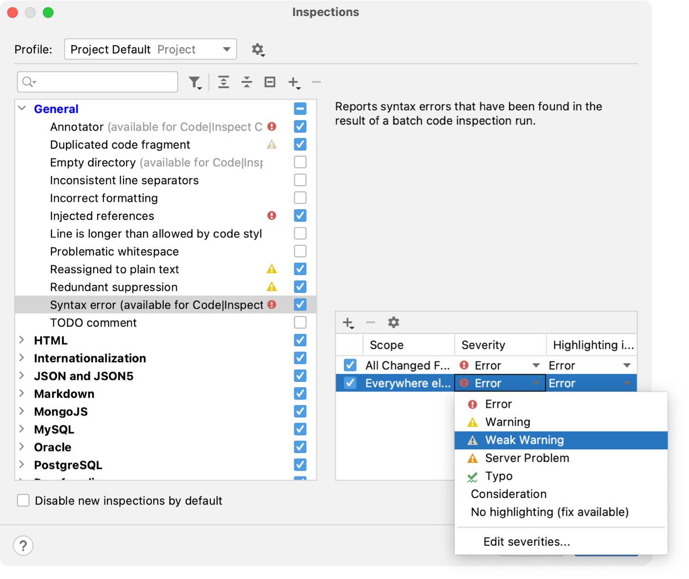The height and width of the screenshot is (579, 689).
Task: Enable the Incorrect formatting checkbox
Action: click(x=300, y=198)
